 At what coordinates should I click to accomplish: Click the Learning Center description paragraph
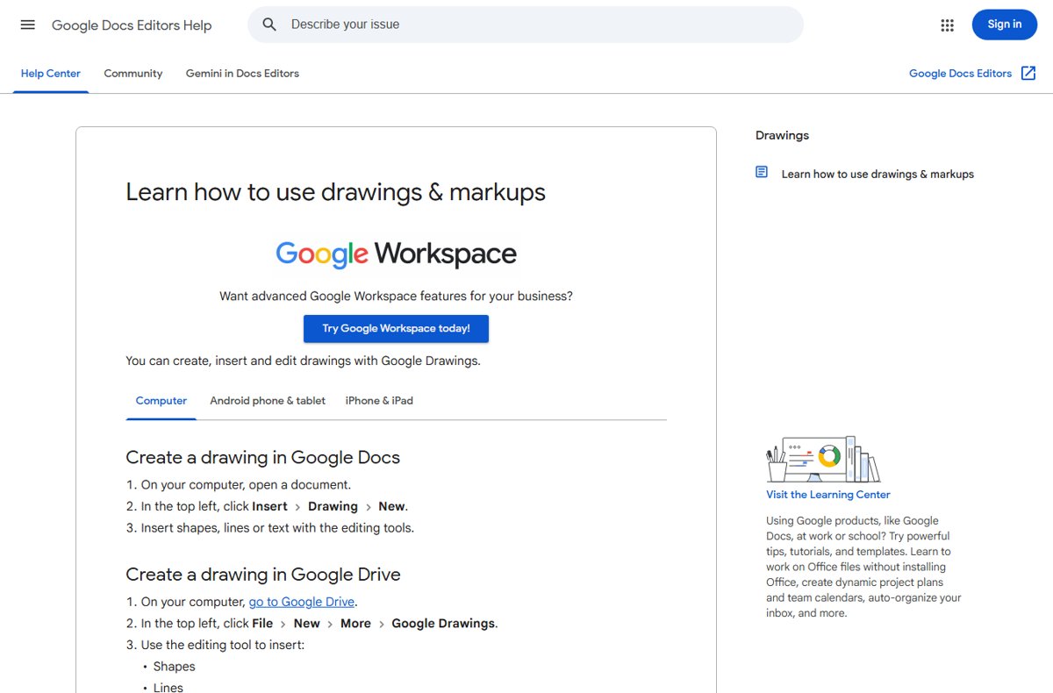pos(864,567)
